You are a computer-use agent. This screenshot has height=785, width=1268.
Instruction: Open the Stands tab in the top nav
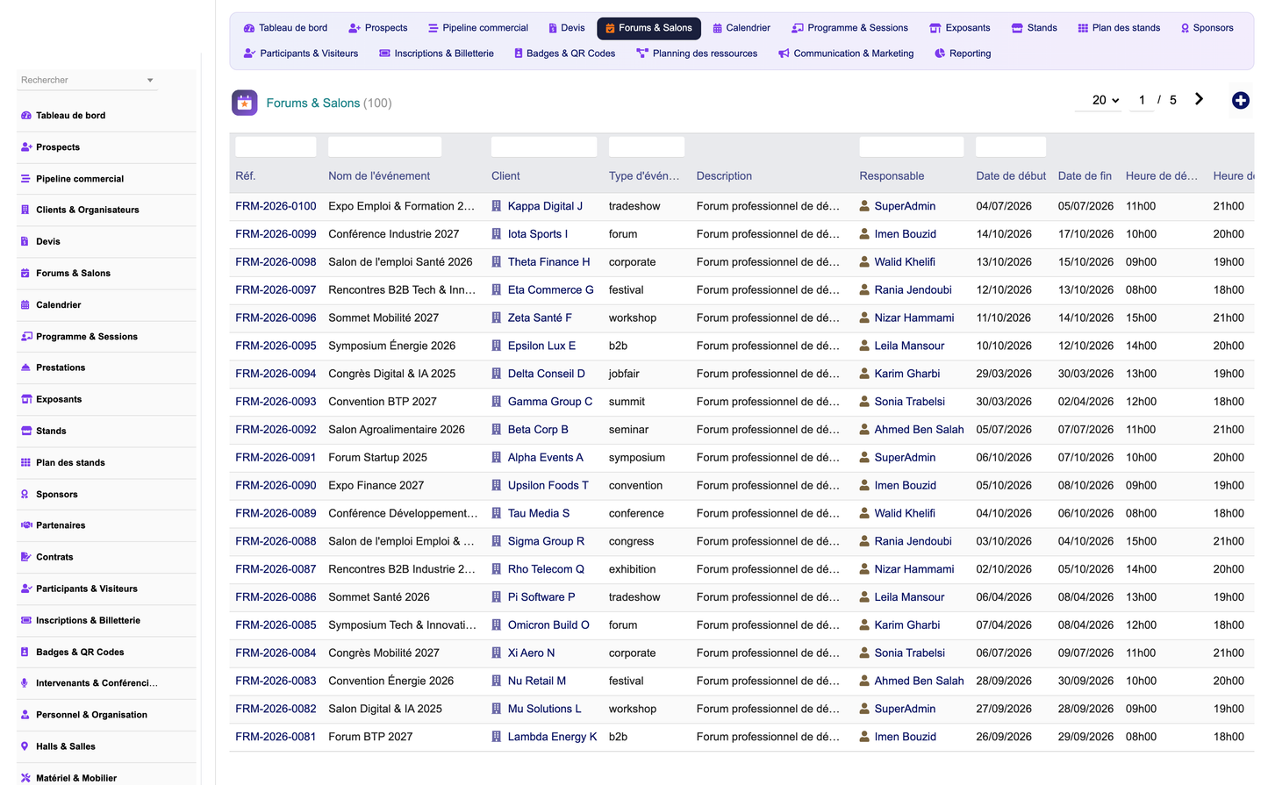[x=1034, y=28]
